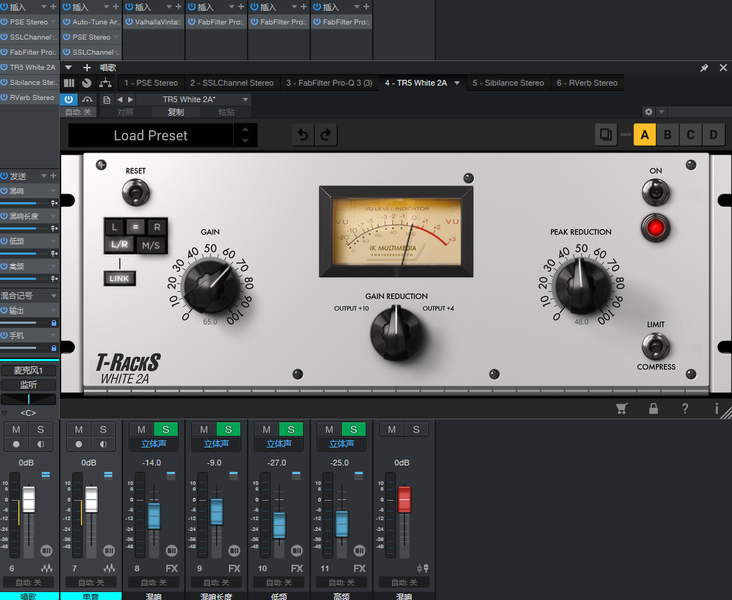Expand the 混合记号 dropdown
732x600 pixels.
pos(54,296)
